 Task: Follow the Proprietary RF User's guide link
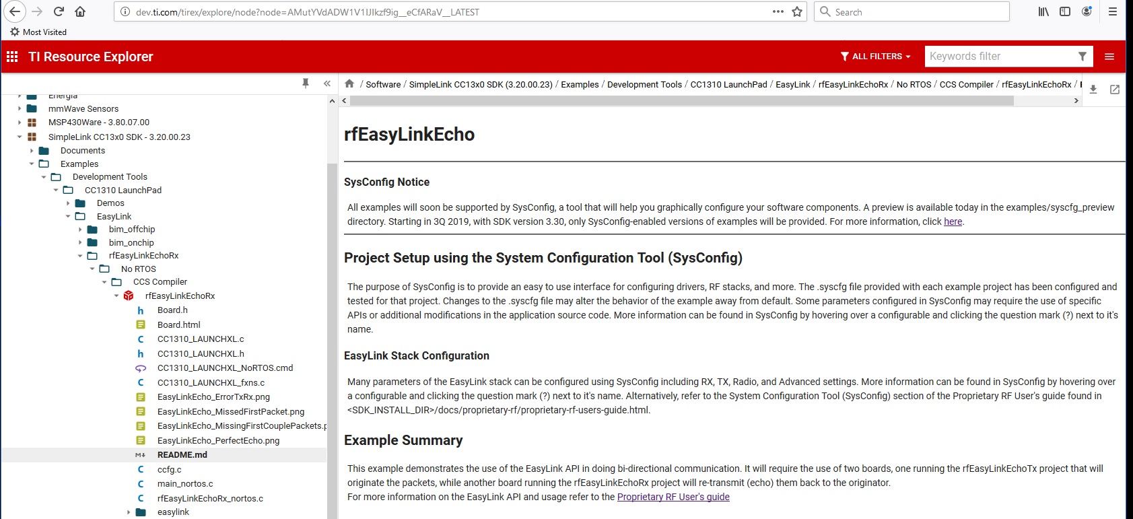(673, 497)
